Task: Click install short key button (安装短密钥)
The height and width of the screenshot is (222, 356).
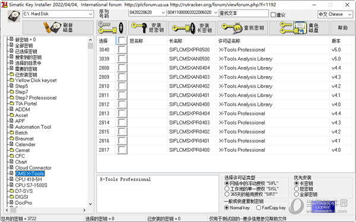Action: 148,27
